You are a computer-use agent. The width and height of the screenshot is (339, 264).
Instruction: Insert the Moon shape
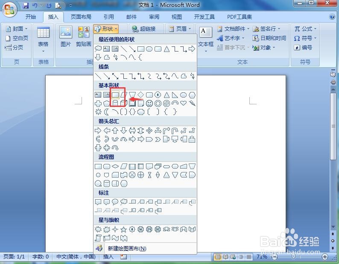tap(106, 112)
